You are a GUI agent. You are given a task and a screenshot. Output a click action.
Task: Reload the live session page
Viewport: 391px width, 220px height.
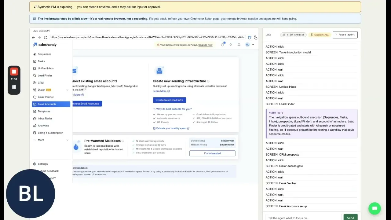point(46,37)
